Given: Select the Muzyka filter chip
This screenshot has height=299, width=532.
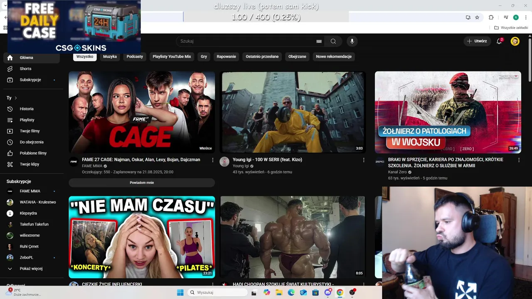Looking at the screenshot, I should [110, 56].
